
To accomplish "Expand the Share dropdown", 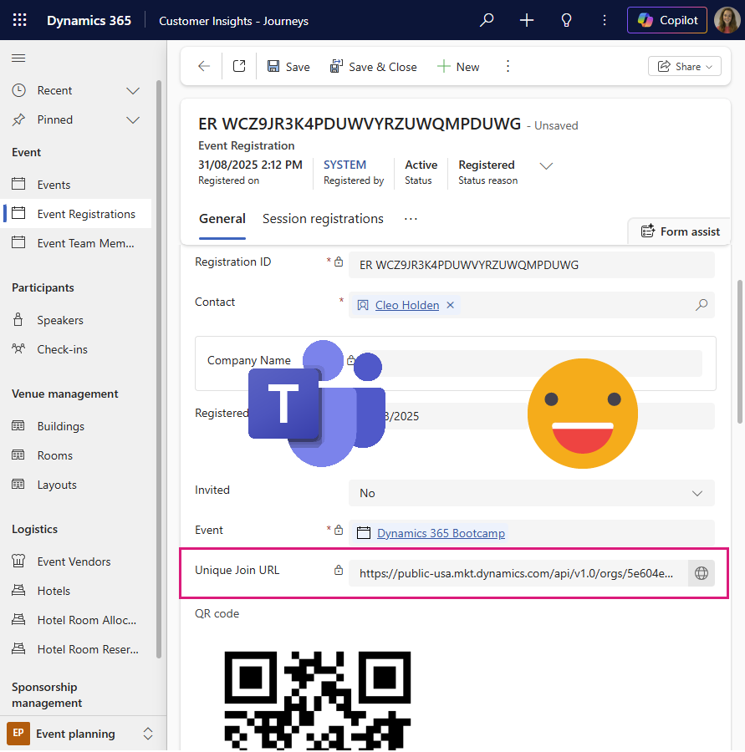I will pos(684,65).
